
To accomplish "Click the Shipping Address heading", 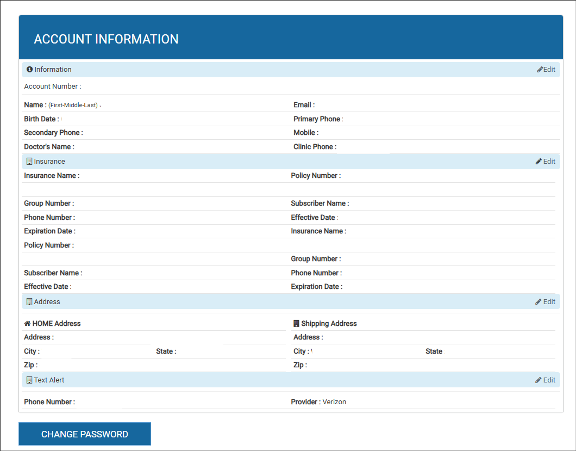I will point(329,323).
